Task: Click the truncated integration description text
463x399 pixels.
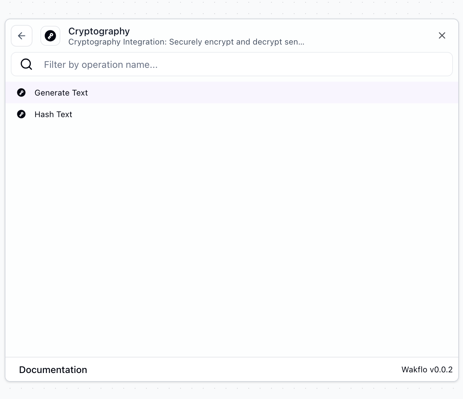Action: click(186, 42)
